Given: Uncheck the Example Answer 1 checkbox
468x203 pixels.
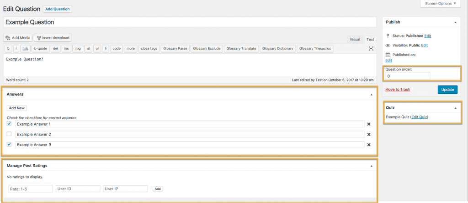Looking at the screenshot, I should pos(9,124).
